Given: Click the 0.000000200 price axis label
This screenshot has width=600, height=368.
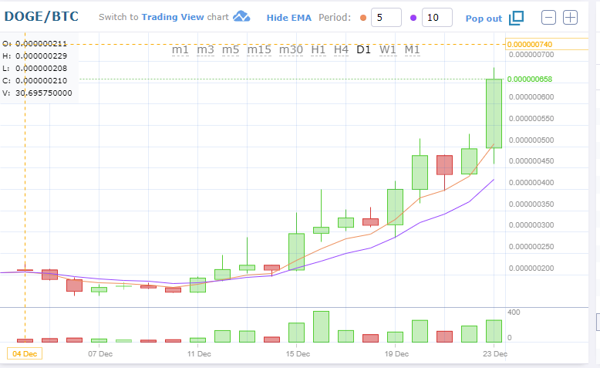Looking at the screenshot, I should pos(531,268).
